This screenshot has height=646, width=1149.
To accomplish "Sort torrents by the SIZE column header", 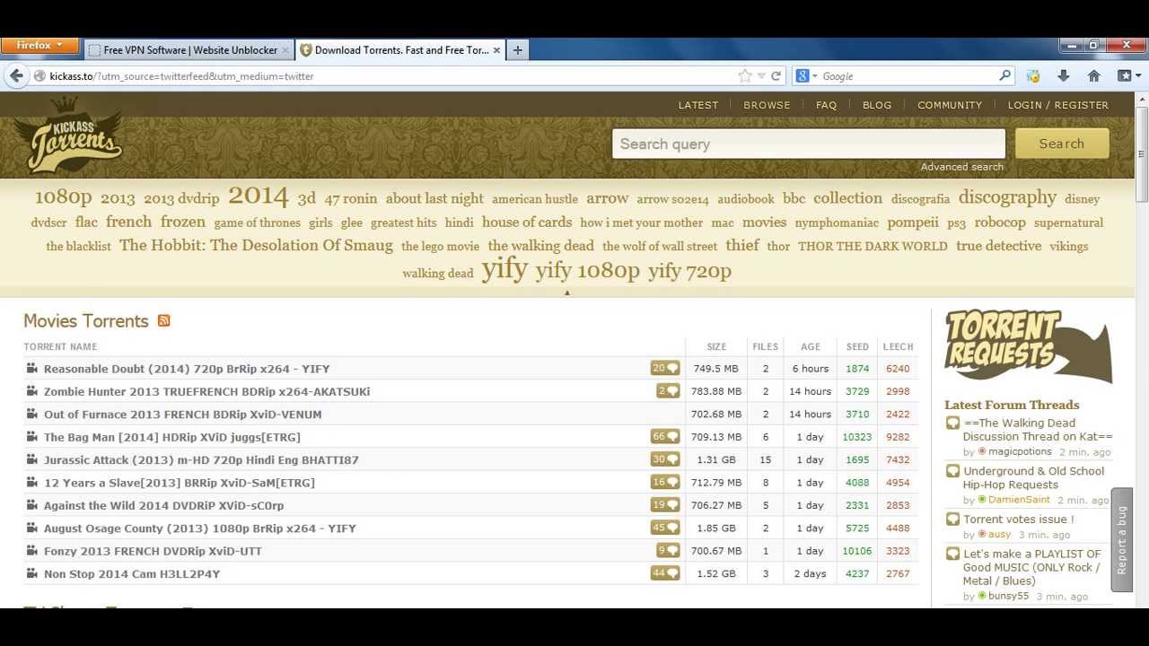I will pyautogui.click(x=716, y=346).
